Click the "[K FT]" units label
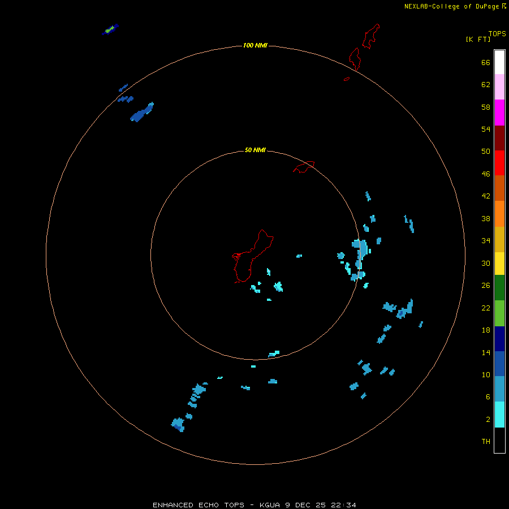The image size is (509, 509). pos(478,39)
